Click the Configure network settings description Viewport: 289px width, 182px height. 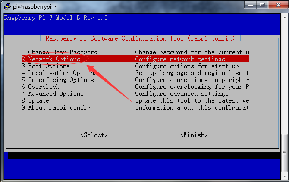180,59
